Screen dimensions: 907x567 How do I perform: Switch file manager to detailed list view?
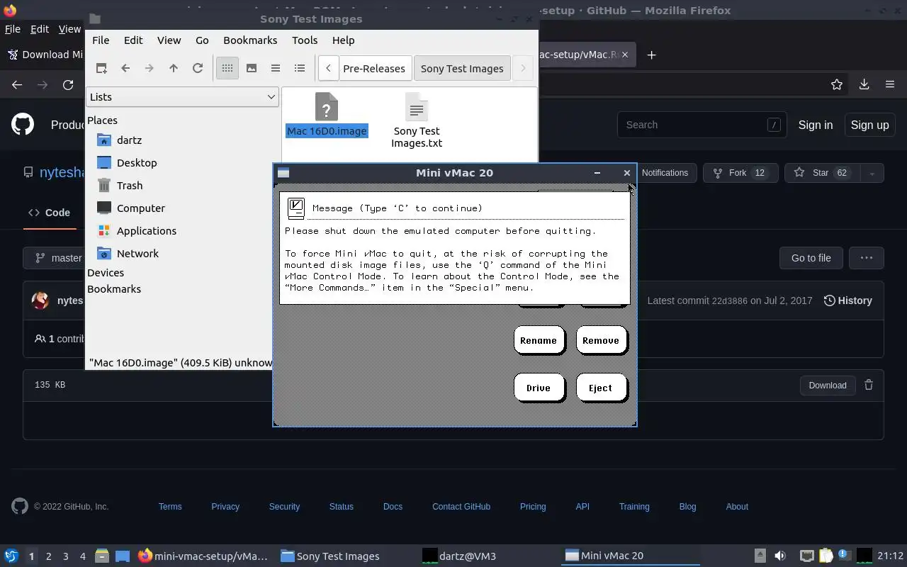300,68
